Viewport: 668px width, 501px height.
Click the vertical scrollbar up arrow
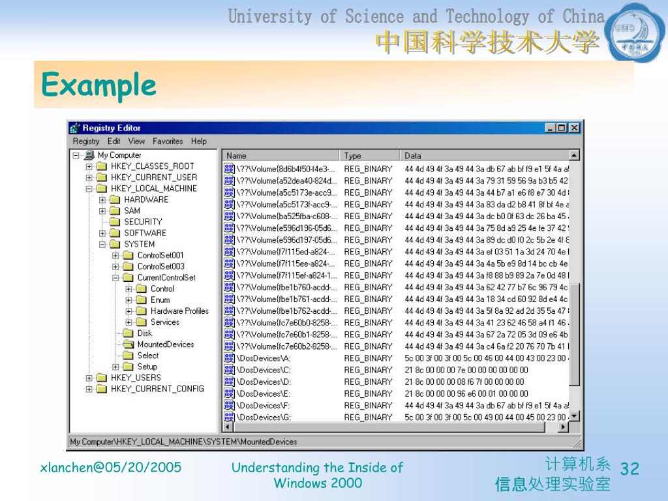(x=574, y=155)
